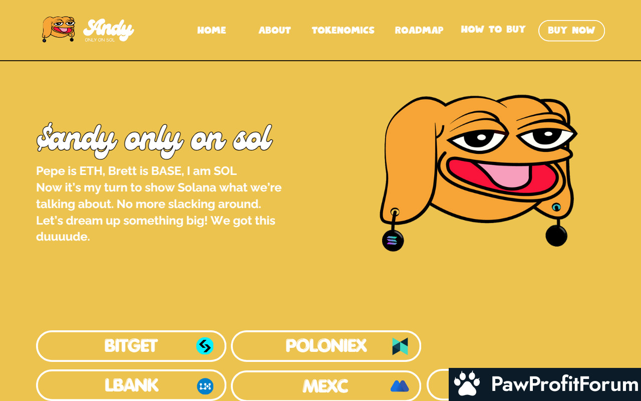The height and width of the screenshot is (401, 641).
Task: Choose the MEXC exchange button
Action: pyautogui.click(x=326, y=385)
